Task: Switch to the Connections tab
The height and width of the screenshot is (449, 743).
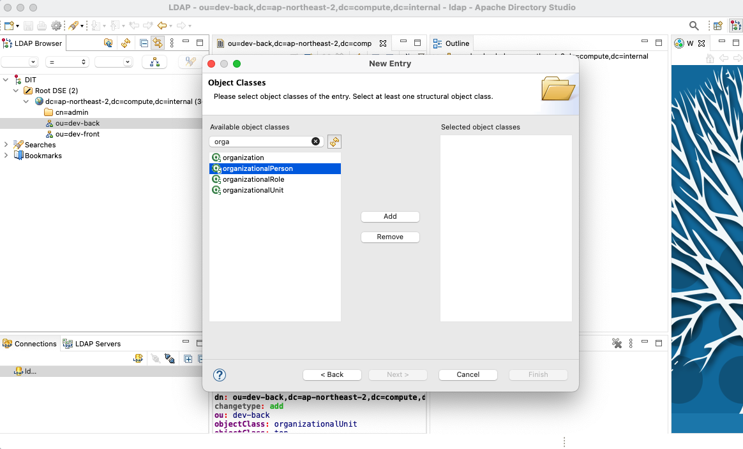Action: point(29,343)
